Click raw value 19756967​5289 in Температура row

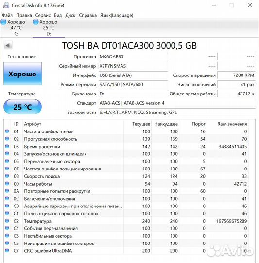coord(232,221)
